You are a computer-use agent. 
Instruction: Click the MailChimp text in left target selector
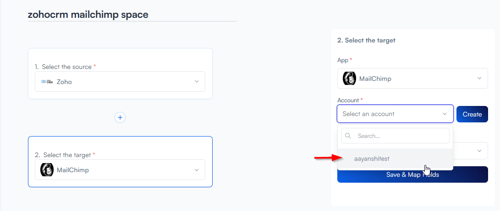click(72, 170)
